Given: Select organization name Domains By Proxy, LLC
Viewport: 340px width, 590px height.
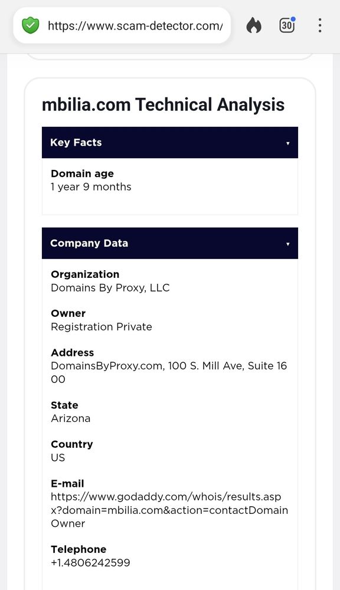Looking at the screenshot, I should point(110,288).
